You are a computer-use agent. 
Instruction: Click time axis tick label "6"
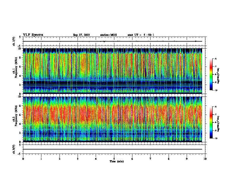point(132,159)
